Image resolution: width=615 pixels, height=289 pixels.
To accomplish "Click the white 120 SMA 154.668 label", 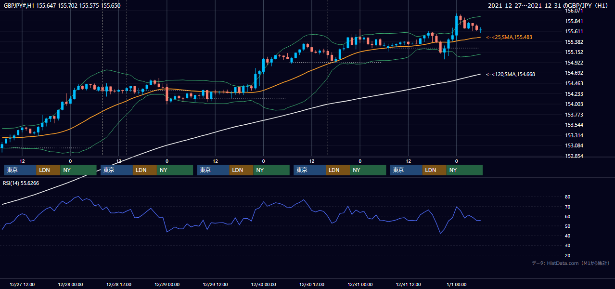I will pos(511,74).
